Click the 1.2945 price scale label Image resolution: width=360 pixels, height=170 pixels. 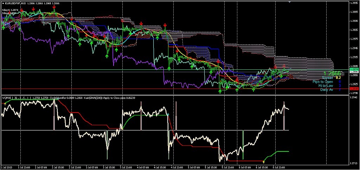click(354, 48)
